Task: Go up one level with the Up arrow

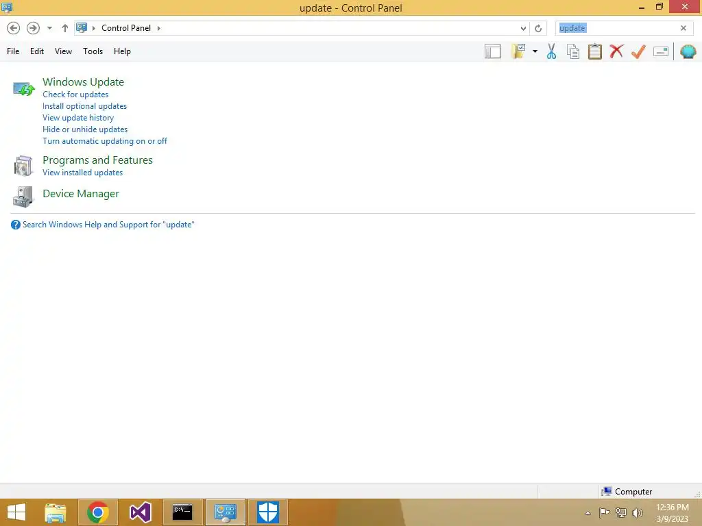Action: pos(65,28)
